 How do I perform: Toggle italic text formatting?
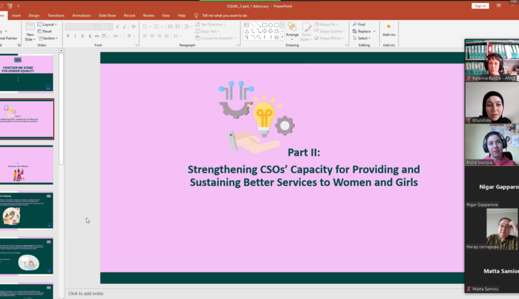tap(75, 36)
